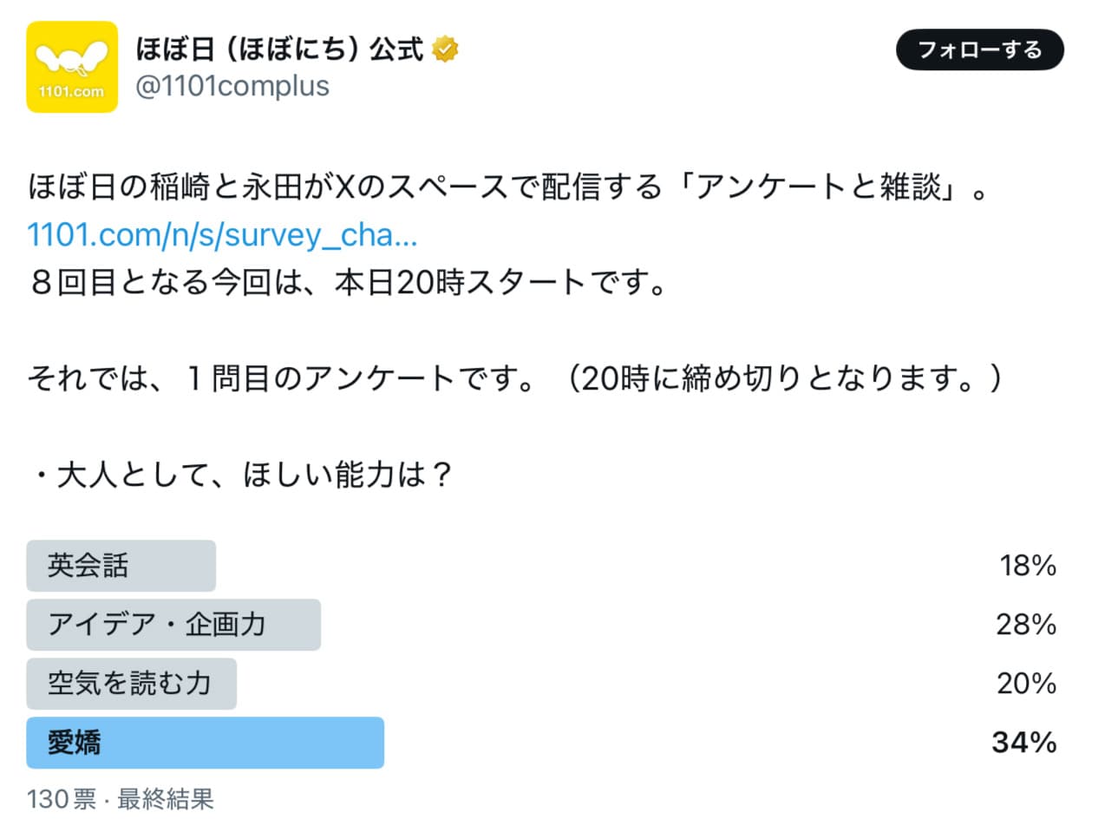
Task: Click the 18% result for 英会話
Action: (1028, 566)
